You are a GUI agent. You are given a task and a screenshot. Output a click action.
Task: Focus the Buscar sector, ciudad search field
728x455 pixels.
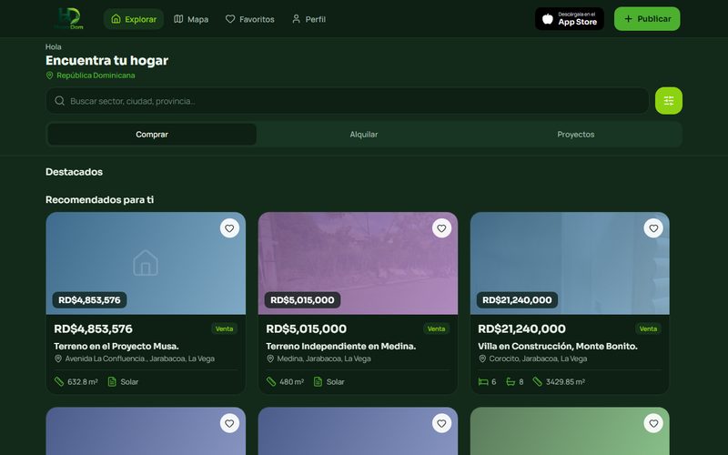(x=348, y=101)
